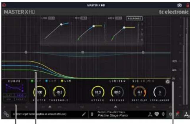The height and width of the screenshot is (124, 190).
Task: Open settings with the gear icon
Action: coord(171,114)
